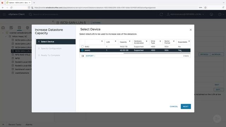The height and width of the screenshot is (127, 226).
Task: Click the Capacity column header
Action: click(x=123, y=42)
